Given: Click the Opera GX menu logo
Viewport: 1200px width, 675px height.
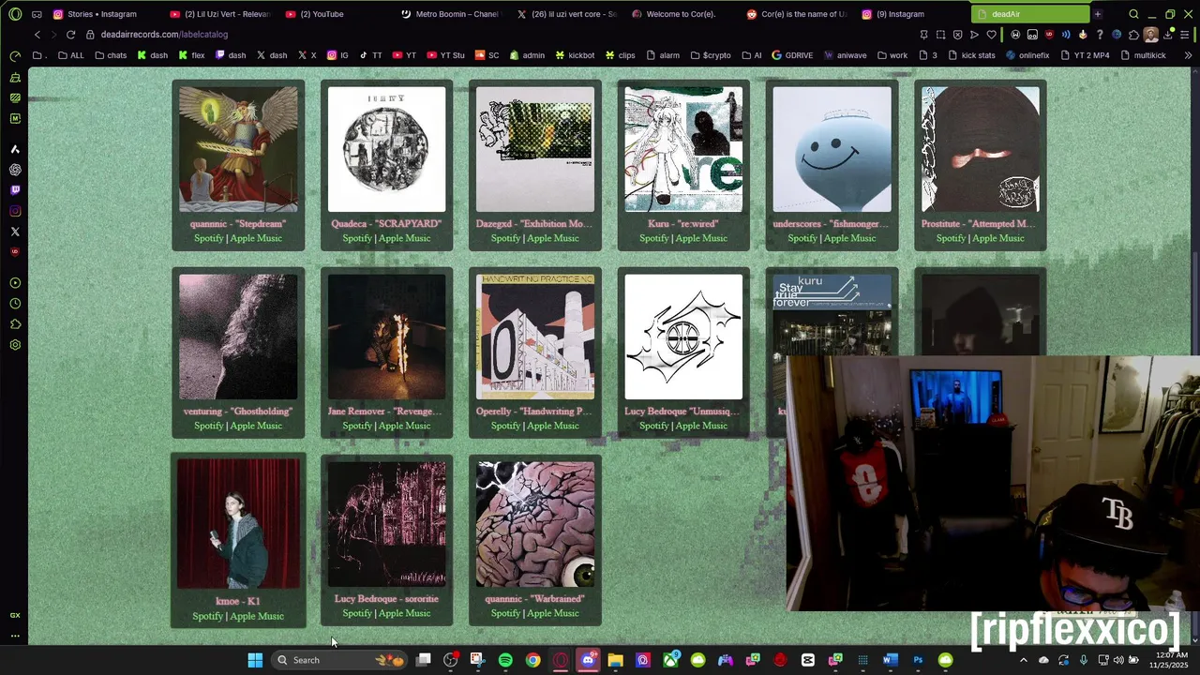Looking at the screenshot, I should (x=15, y=14).
